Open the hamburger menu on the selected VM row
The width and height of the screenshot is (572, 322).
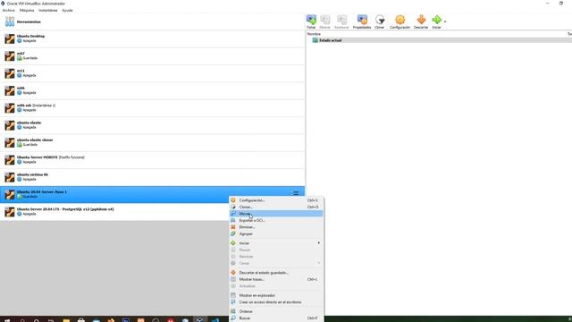click(296, 193)
